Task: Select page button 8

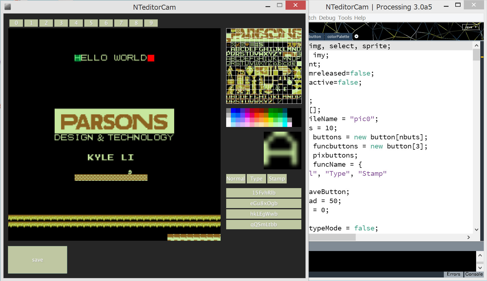Action: pyautogui.click(x=136, y=23)
